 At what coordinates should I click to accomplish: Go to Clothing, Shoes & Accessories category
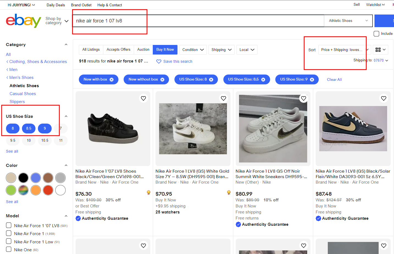click(38, 62)
